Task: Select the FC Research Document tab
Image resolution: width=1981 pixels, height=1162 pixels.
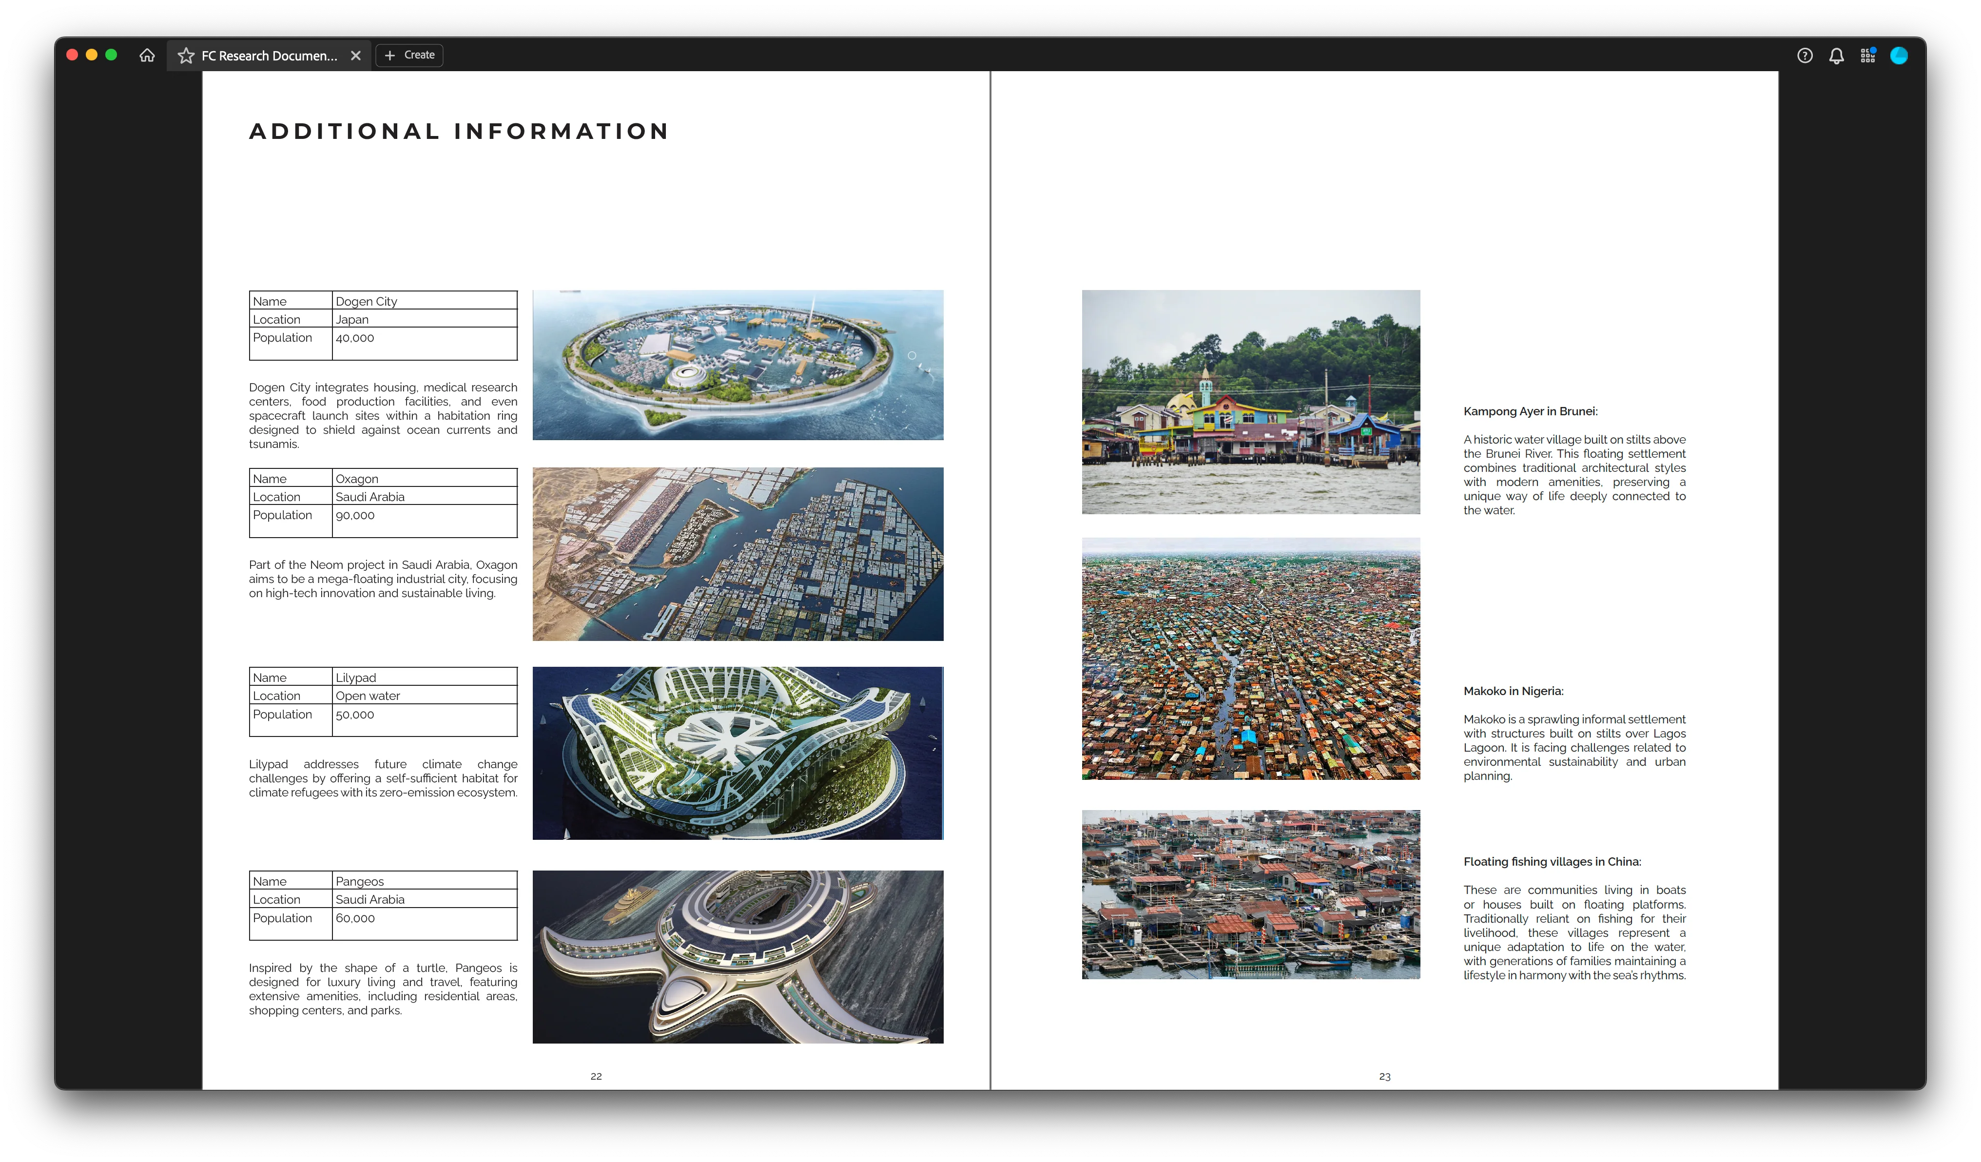Action: [269, 56]
